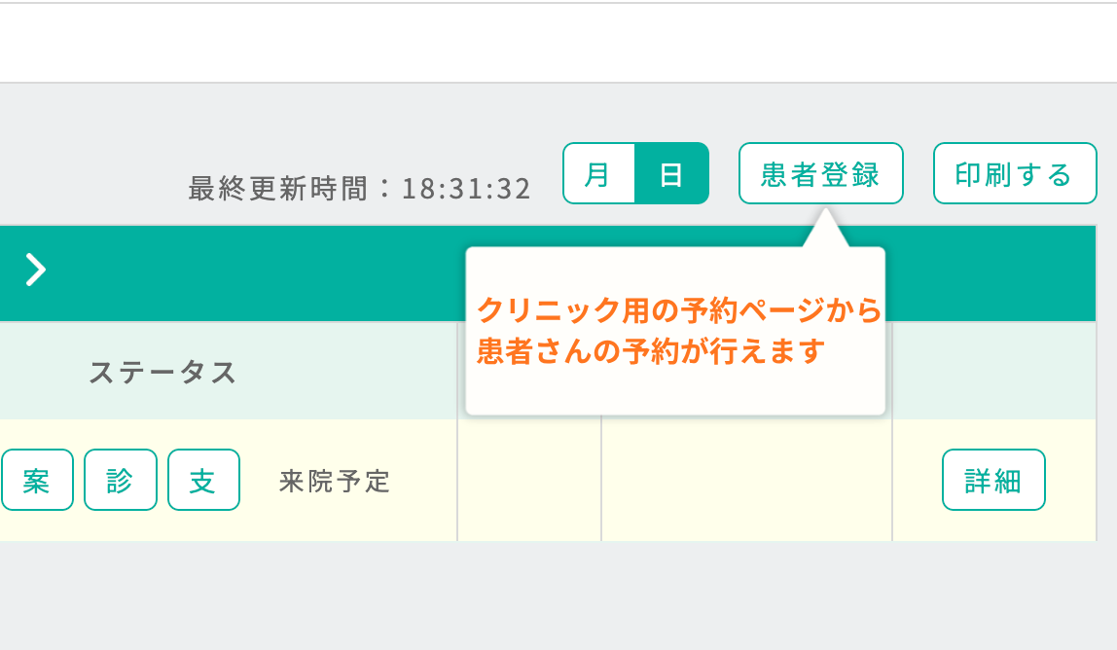Click the orange tooltip text about クリニック用の予約ページ
This screenshot has width=1117, height=650.
pos(679,310)
